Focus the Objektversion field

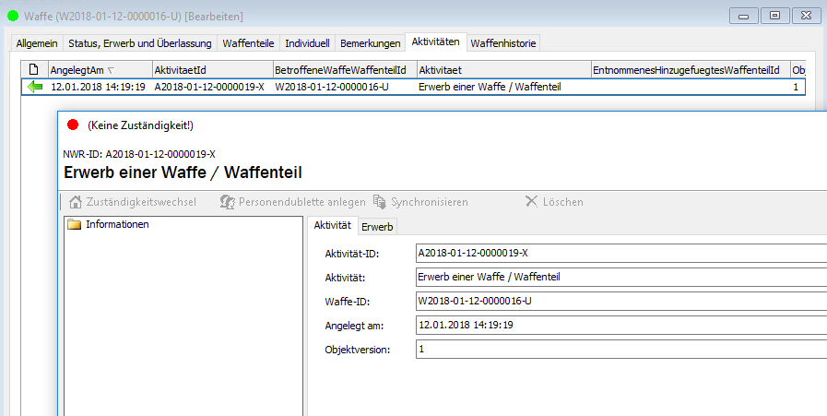point(620,350)
